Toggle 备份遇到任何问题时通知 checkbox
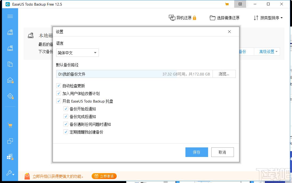Image resolution: width=292 pixels, height=183 pixels. [x=66, y=124]
